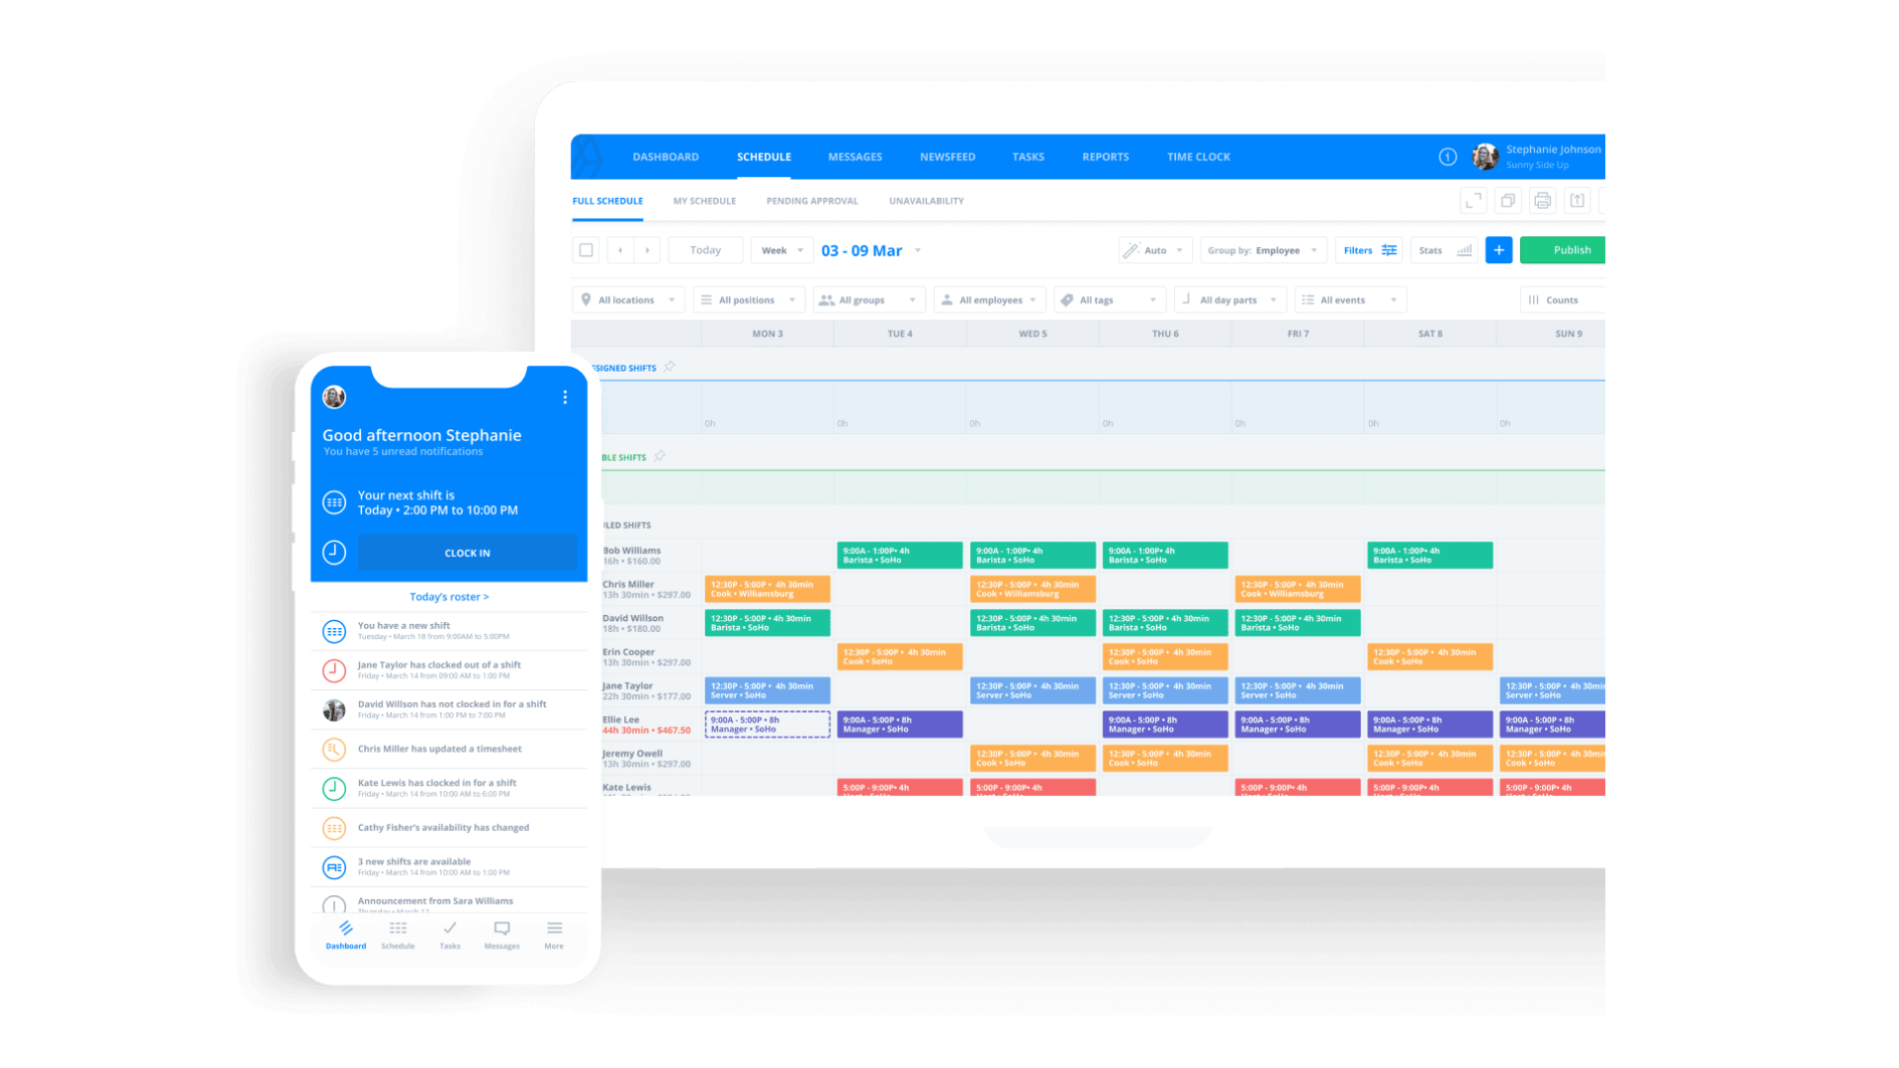
Task: Switch to My Schedule tab
Action: [x=703, y=201]
